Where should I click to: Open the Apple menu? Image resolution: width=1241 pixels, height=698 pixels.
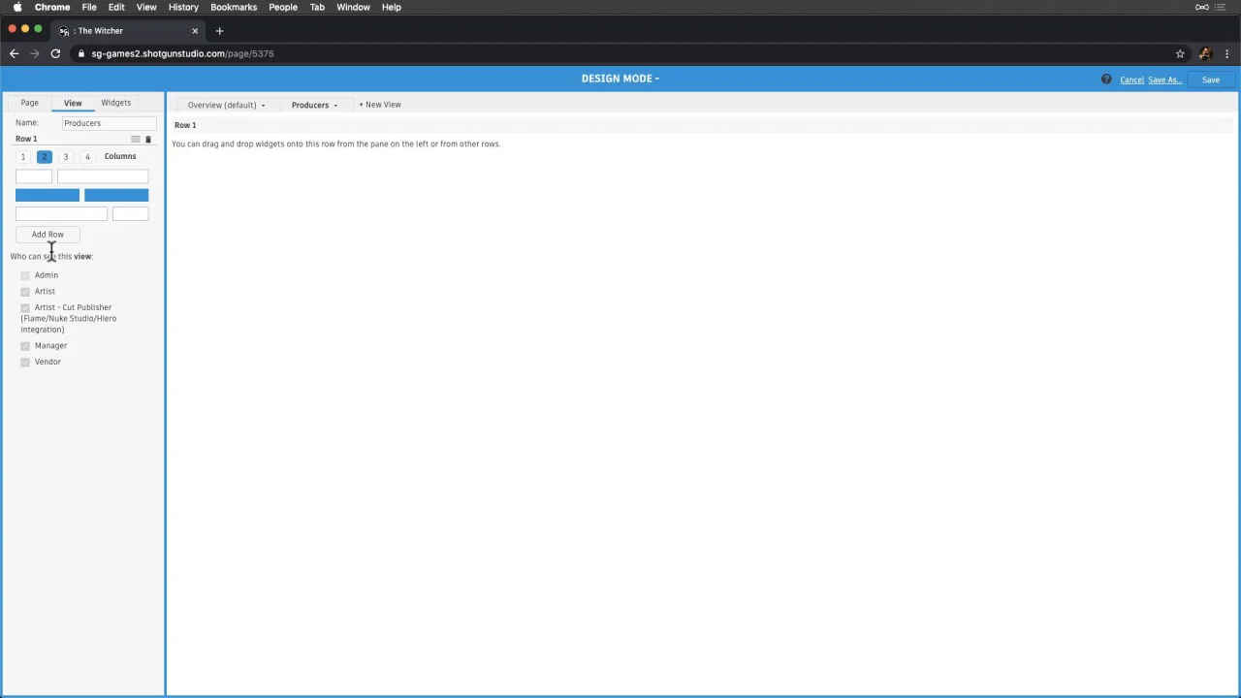[x=17, y=7]
